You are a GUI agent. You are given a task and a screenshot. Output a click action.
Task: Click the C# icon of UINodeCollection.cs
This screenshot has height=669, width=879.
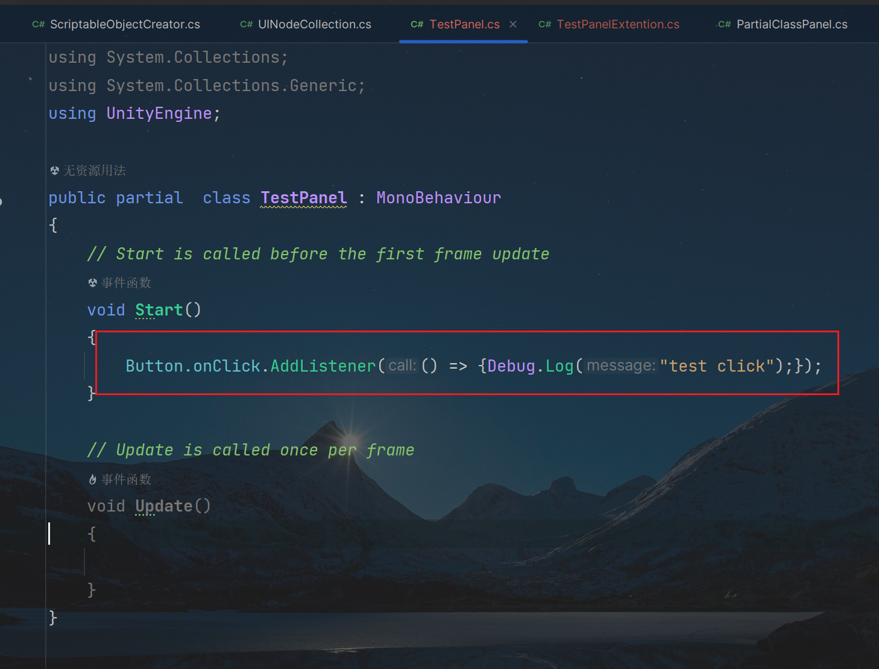pos(246,24)
